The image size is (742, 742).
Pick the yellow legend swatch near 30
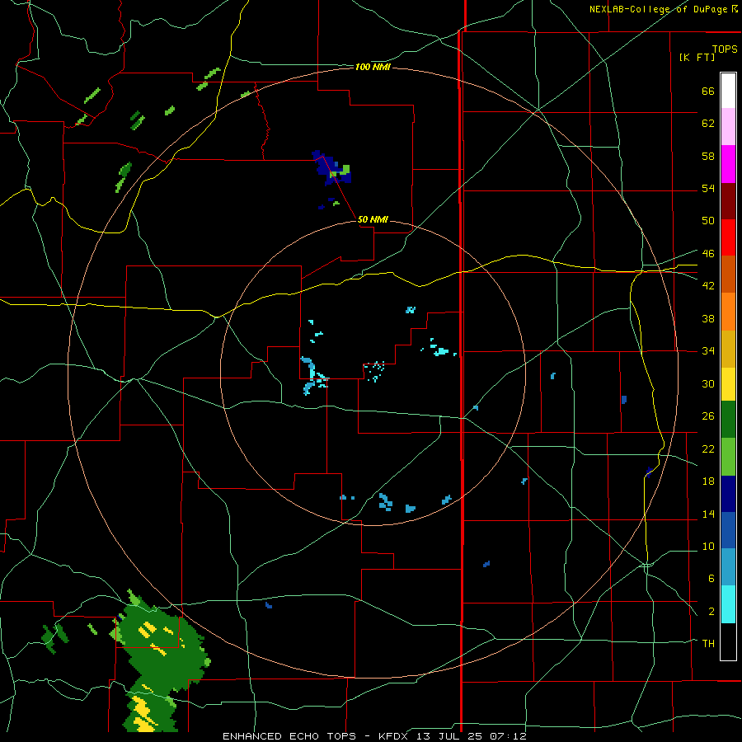tap(728, 384)
